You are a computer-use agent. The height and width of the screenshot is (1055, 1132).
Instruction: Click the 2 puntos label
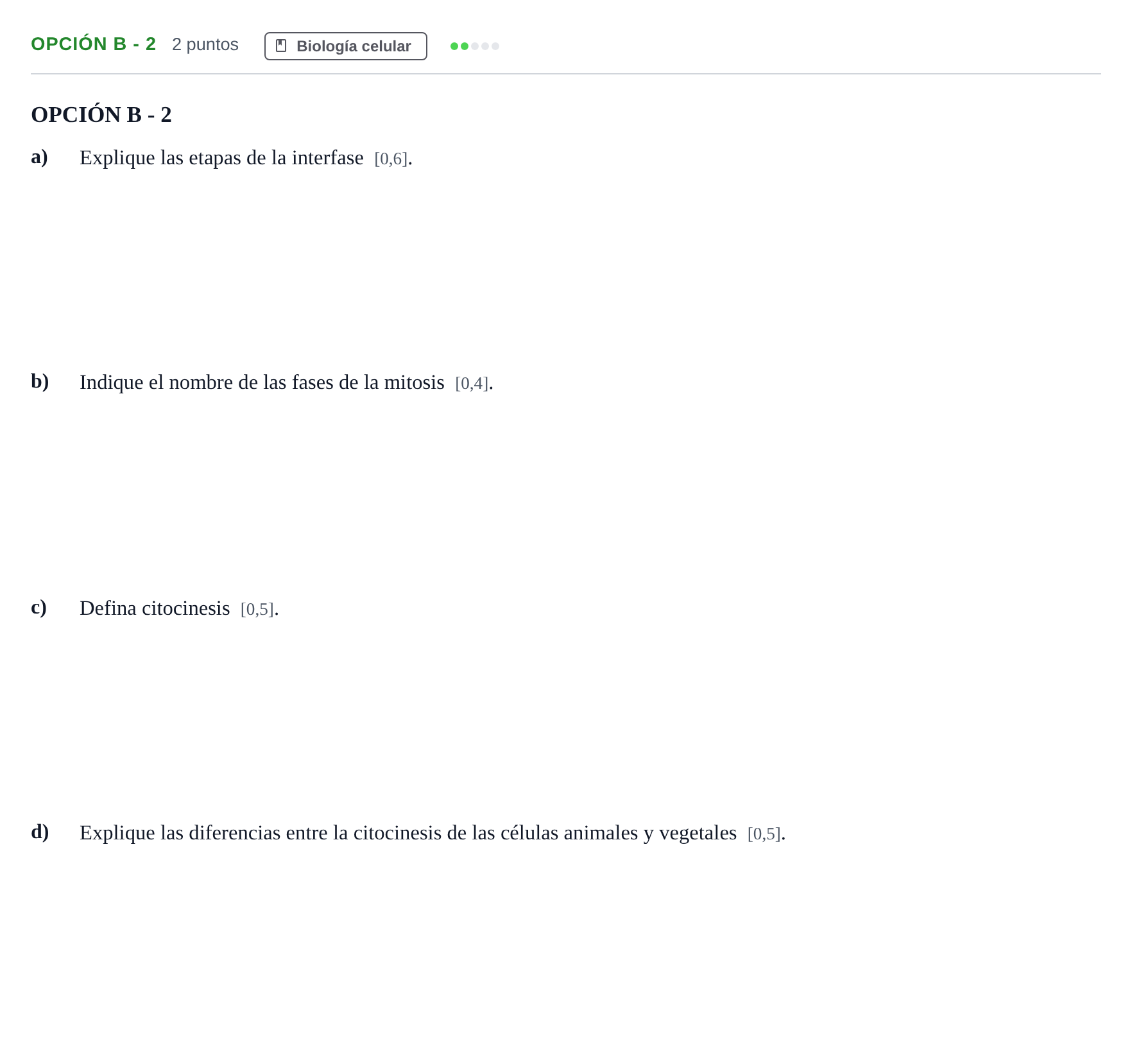[205, 44]
